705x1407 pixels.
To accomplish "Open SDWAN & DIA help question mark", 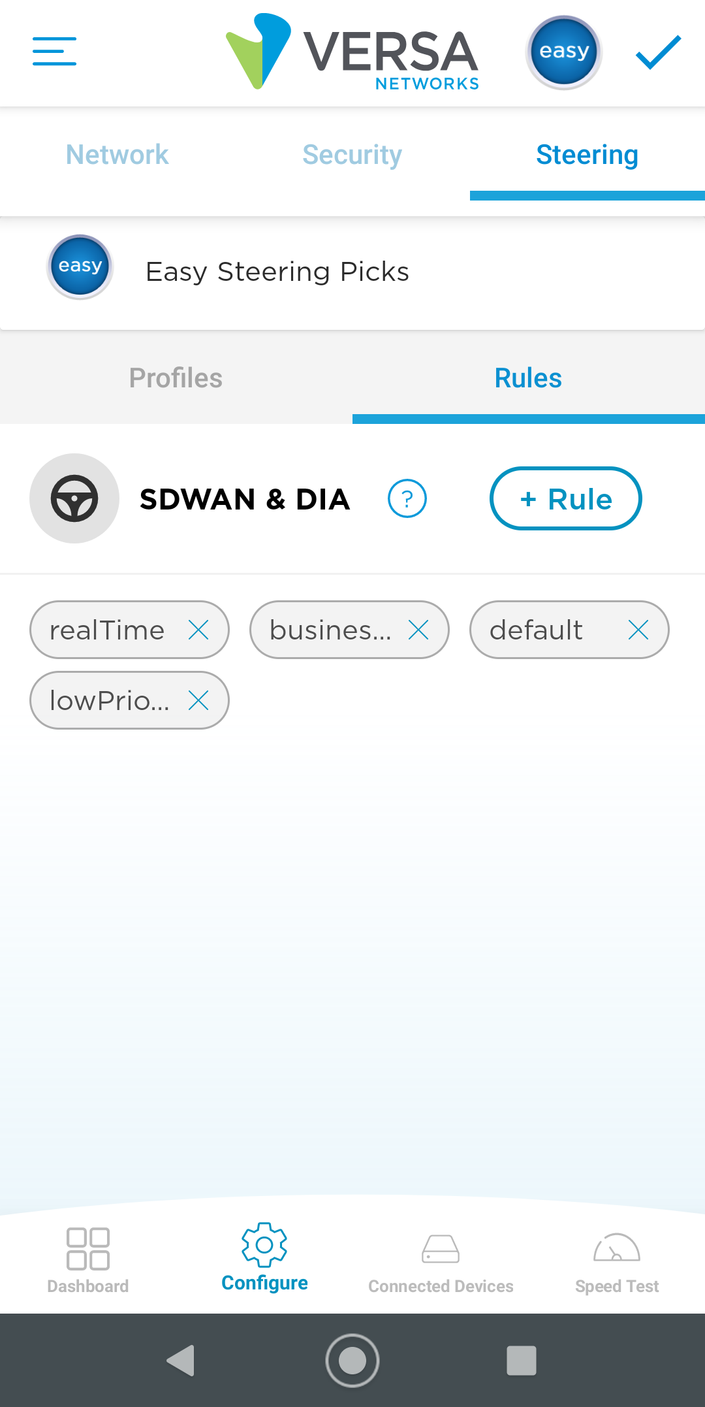I will [x=407, y=499].
